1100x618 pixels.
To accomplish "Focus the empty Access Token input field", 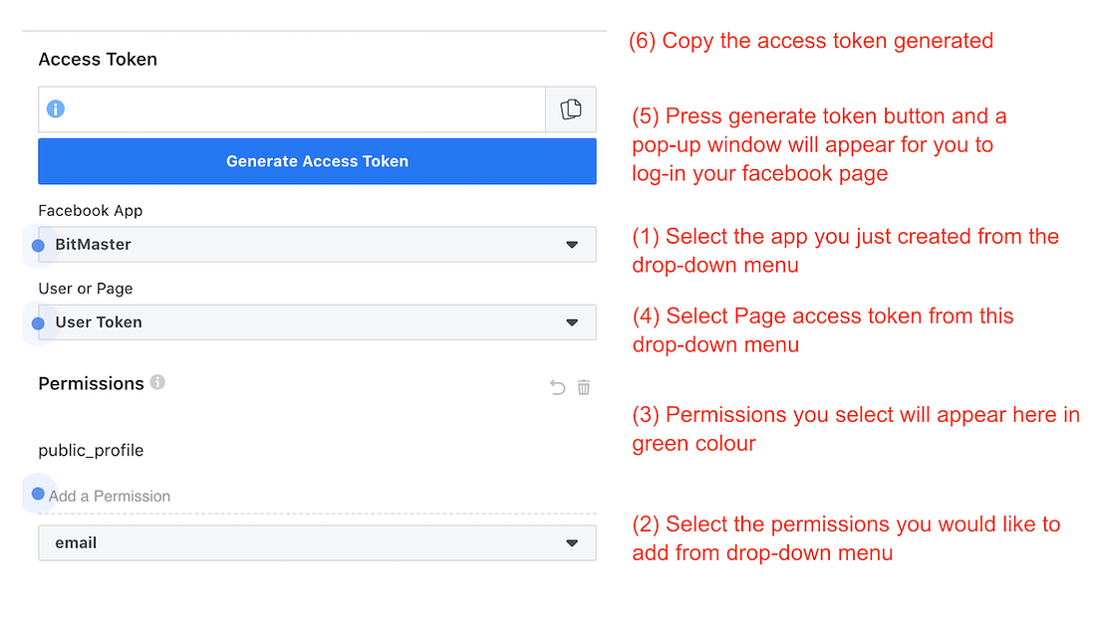I will (x=299, y=108).
